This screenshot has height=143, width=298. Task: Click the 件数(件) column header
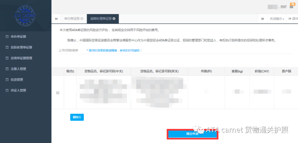coord(206,71)
